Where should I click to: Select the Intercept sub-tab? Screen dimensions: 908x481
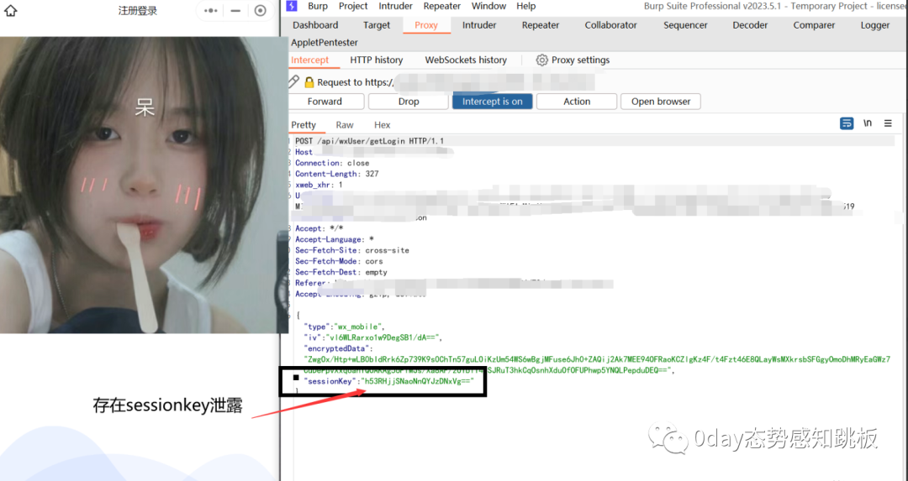pyautogui.click(x=309, y=60)
